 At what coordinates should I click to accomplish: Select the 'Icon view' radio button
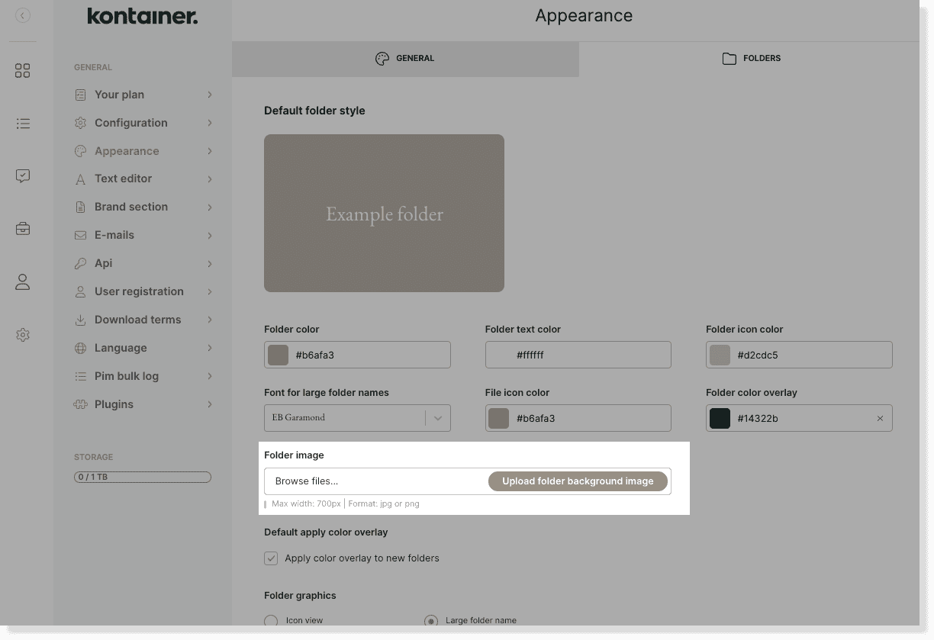click(x=271, y=620)
